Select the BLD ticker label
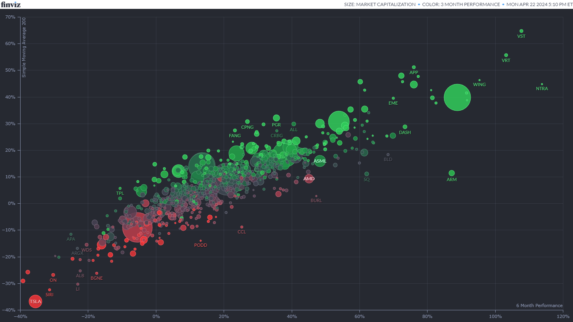 tap(388, 159)
